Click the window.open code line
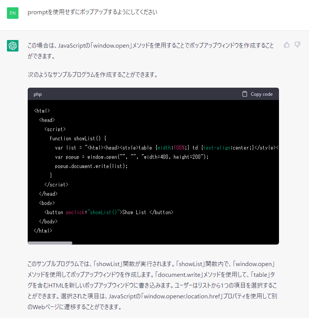 point(131,157)
